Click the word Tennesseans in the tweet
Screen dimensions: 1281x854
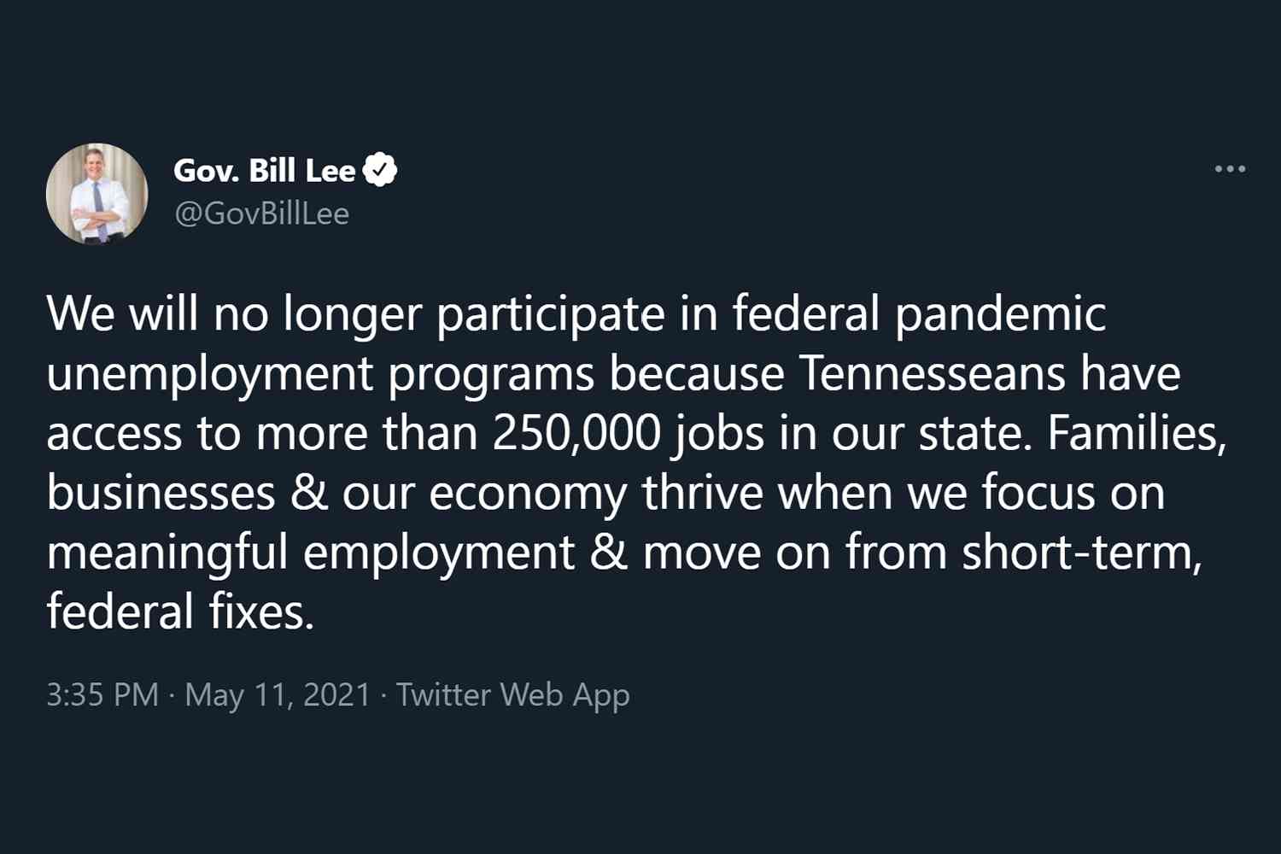932,374
